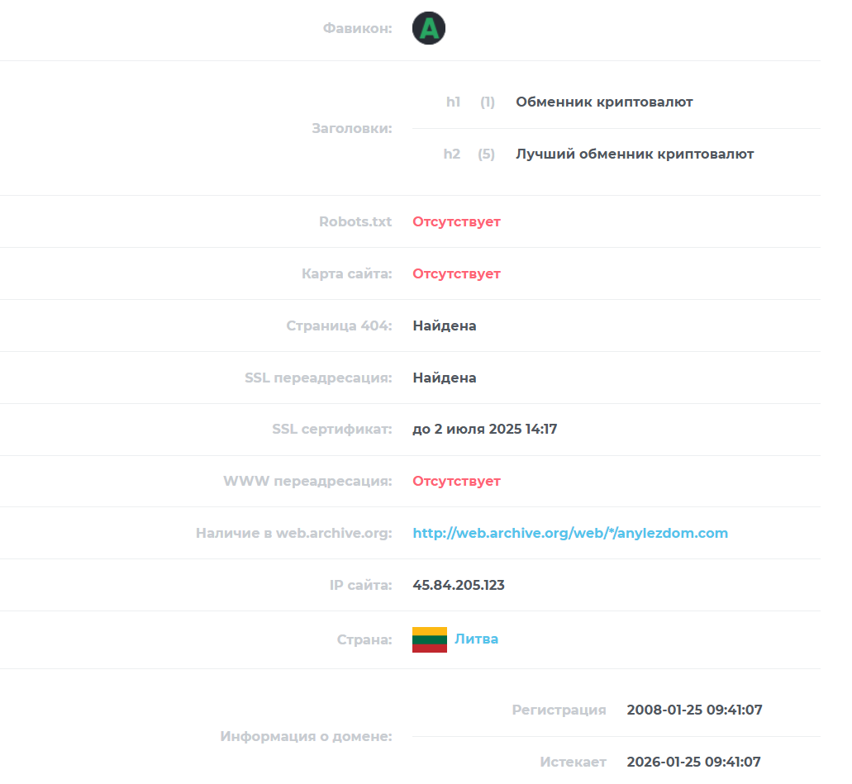
Task: Click the green A favicon image
Action: [x=429, y=28]
